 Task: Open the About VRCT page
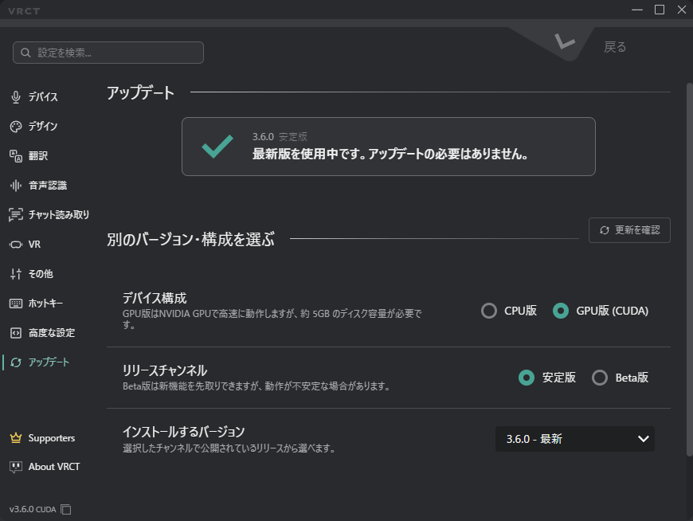coord(54,467)
